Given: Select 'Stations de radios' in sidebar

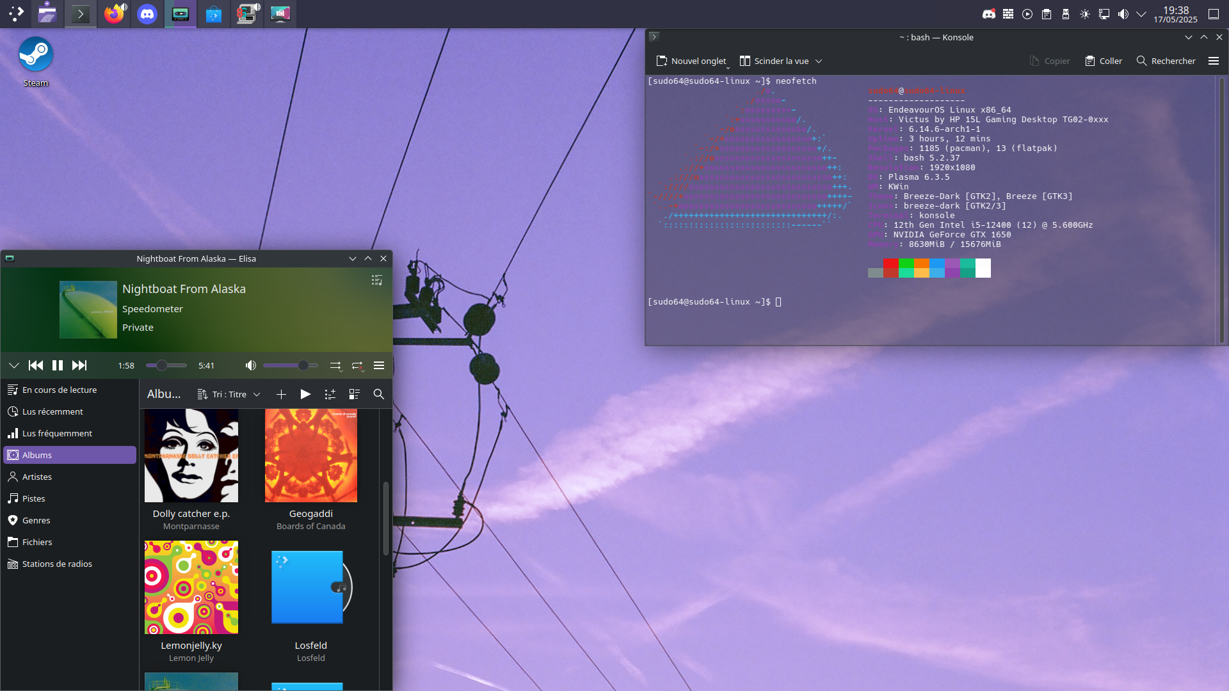Looking at the screenshot, I should pyautogui.click(x=57, y=564).
